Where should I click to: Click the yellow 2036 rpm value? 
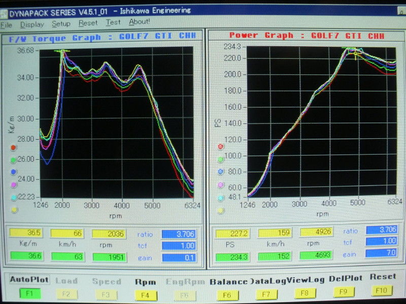pyautogui.click(x=109, y=234)
